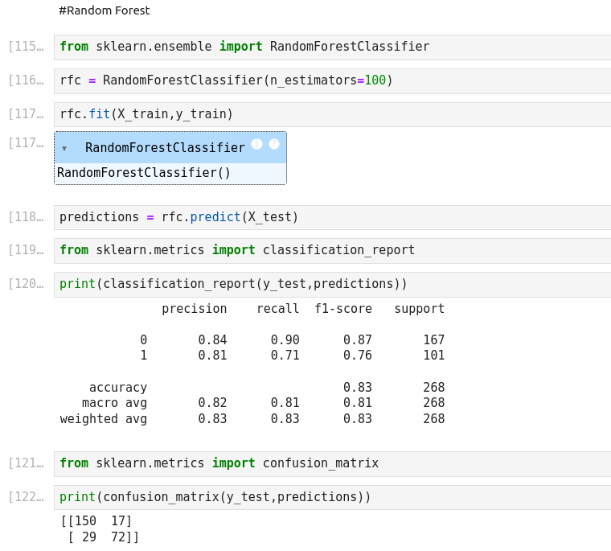Viewport: 611px width, 551px height.
Task: Select the input prompt of fit cell
Action: 26,114
